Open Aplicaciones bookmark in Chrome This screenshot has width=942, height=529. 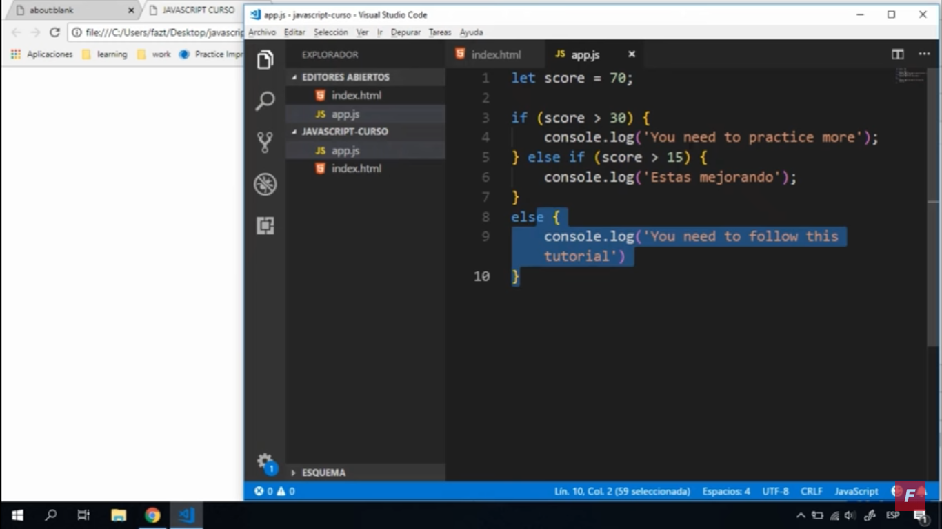click(41, 54)
